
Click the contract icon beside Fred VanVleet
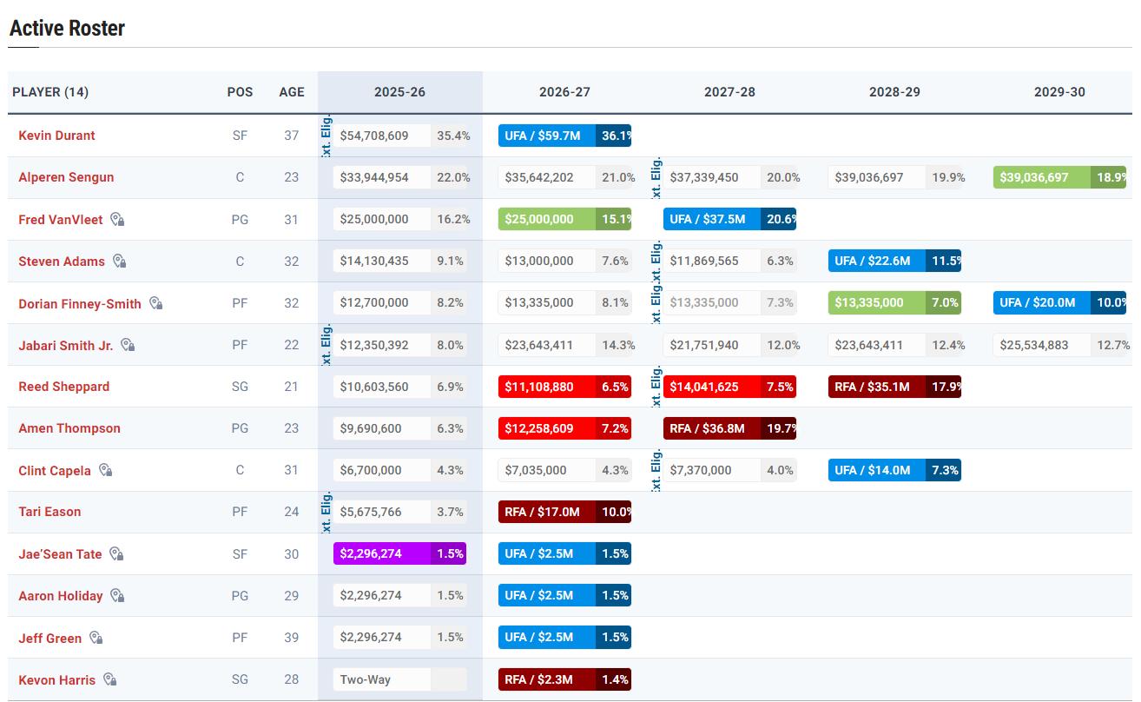tap(117, 220)
